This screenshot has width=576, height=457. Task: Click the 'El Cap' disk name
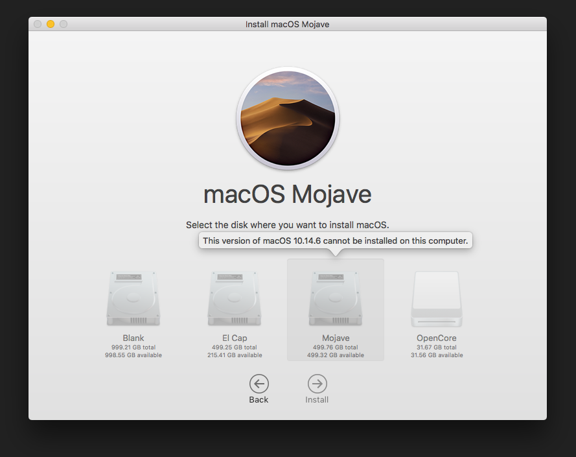coord(235,338)
